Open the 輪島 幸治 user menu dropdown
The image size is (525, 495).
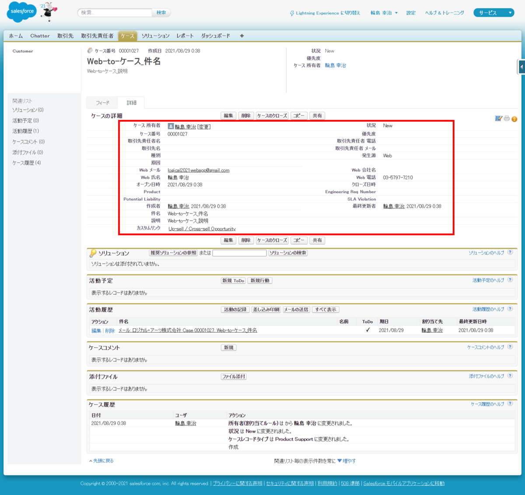[384, 13]
